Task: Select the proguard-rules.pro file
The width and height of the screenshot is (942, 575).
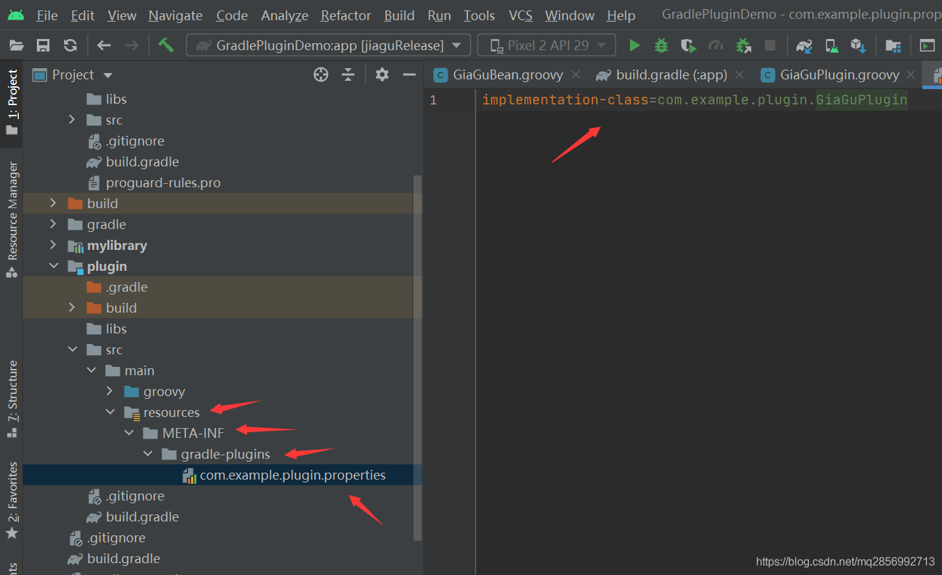Action: [163, 183]
